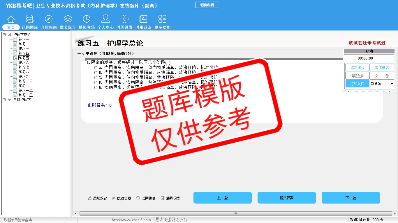Select answer option D radio button
The width and height of the screenshot is (398, 223).
[96, 82]
